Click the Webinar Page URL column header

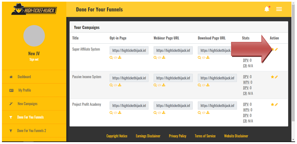pyautogui.click(x=166, y=38)
